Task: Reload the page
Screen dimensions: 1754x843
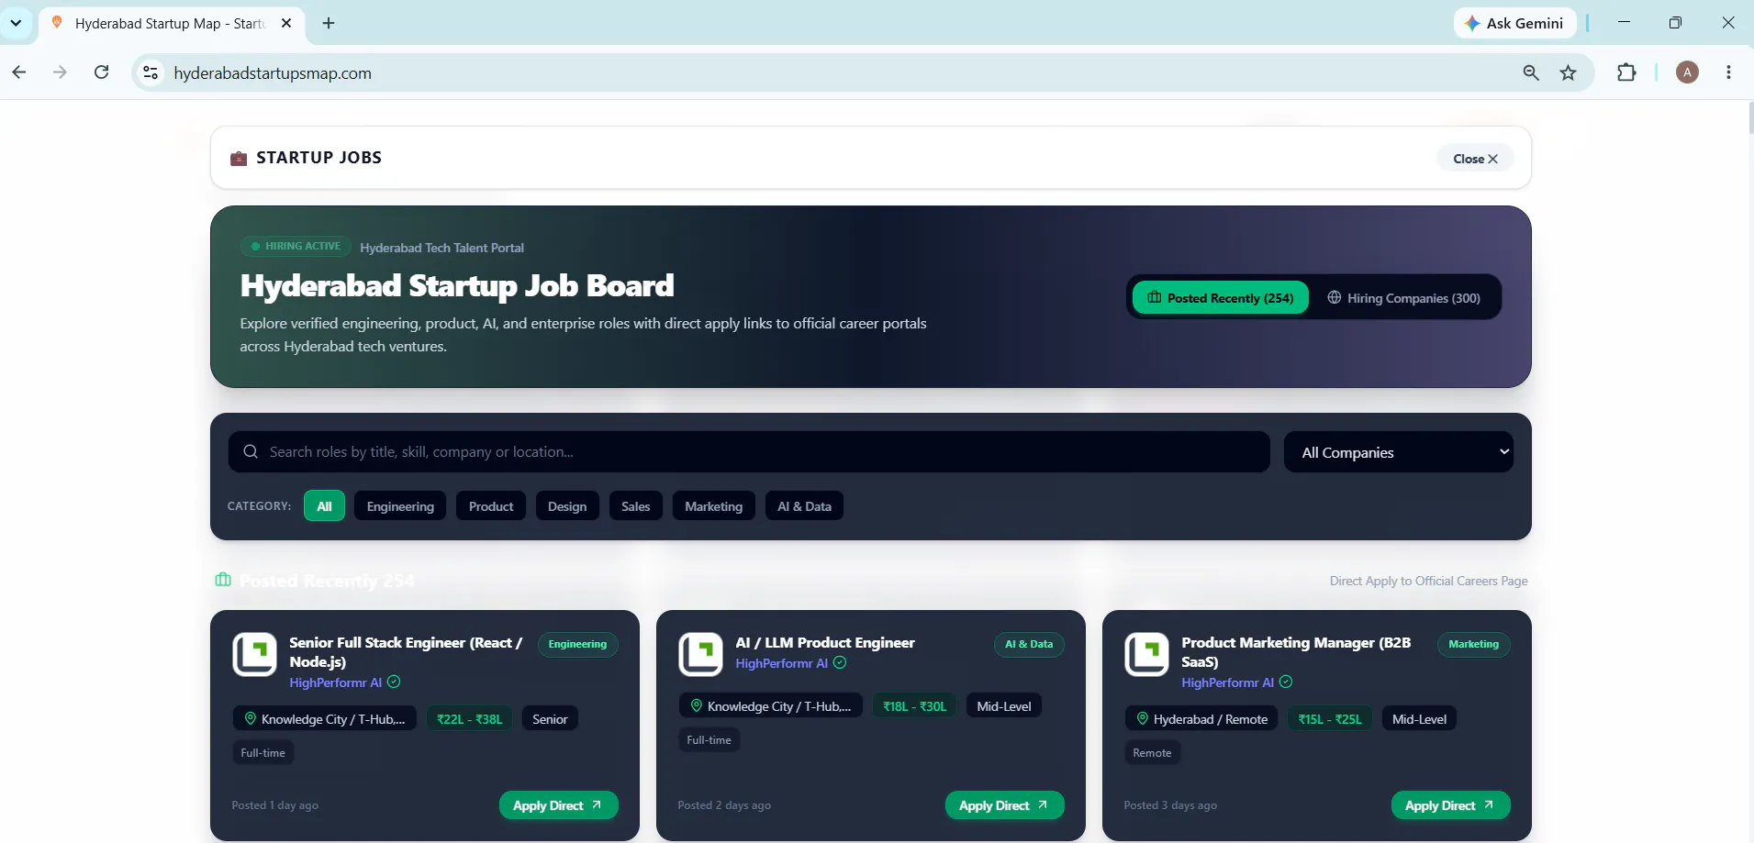Action: coord(101,72)
